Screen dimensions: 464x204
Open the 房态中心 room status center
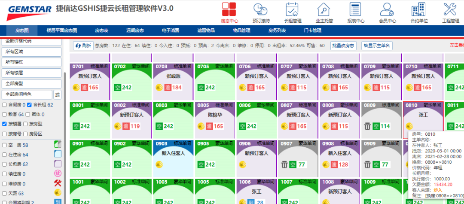[229, 12]
